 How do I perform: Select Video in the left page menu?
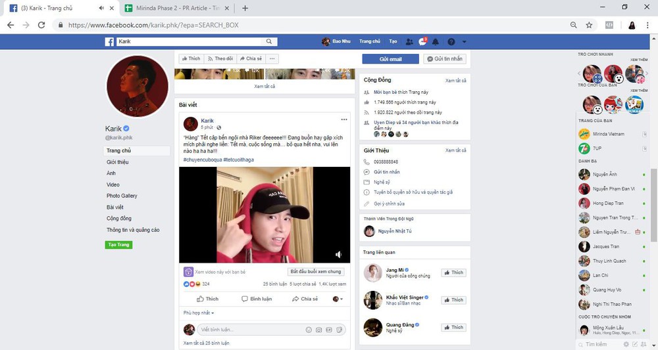113,185
